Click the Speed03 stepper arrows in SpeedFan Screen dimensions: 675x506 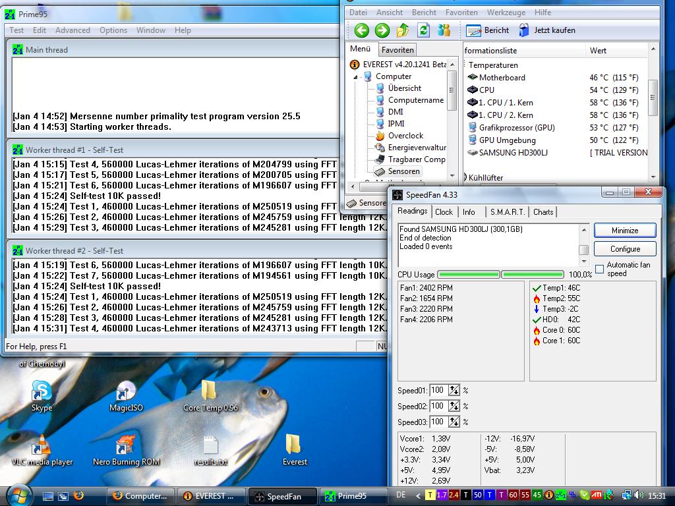click(454, 422)
